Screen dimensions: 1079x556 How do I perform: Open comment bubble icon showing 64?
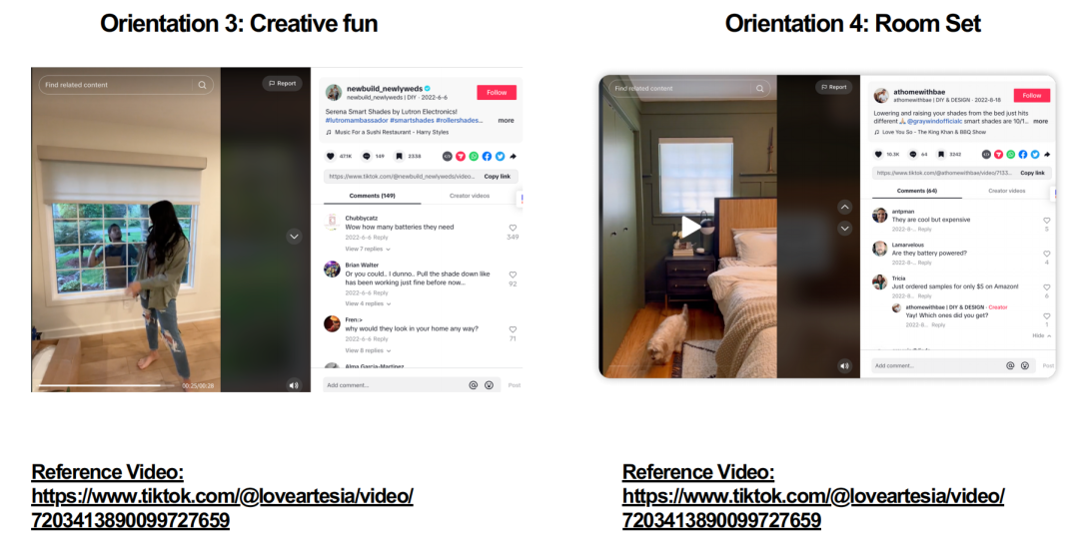pos(912,155)
